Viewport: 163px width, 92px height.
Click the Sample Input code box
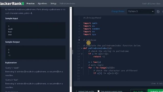click(35, 30)
